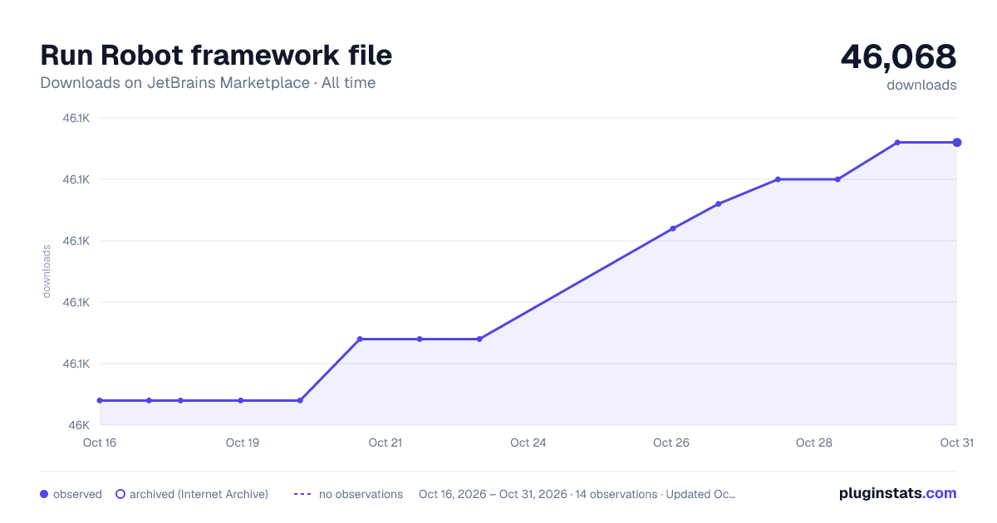Click the 'Run Robot framework file' title
The image size is (997, 523).
click(x=216, y=55)
